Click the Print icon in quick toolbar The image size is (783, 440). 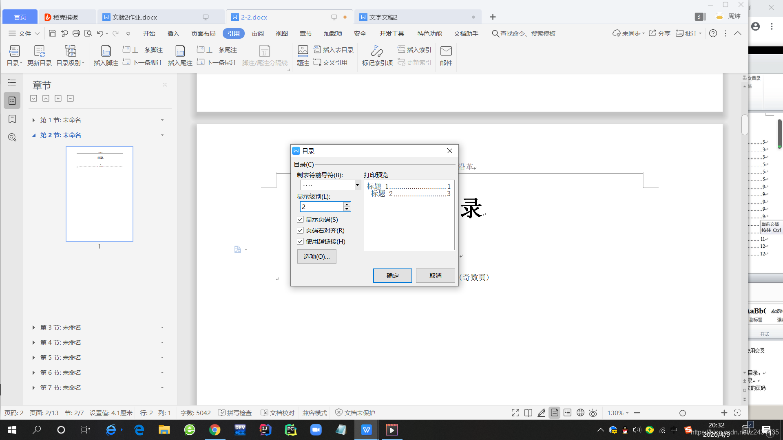point(76,33)
